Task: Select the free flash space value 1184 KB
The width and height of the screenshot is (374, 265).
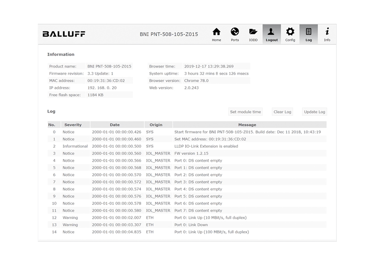Action: tap(95, 95)
